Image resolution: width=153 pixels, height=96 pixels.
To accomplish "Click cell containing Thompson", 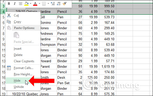I will point(48,44).
